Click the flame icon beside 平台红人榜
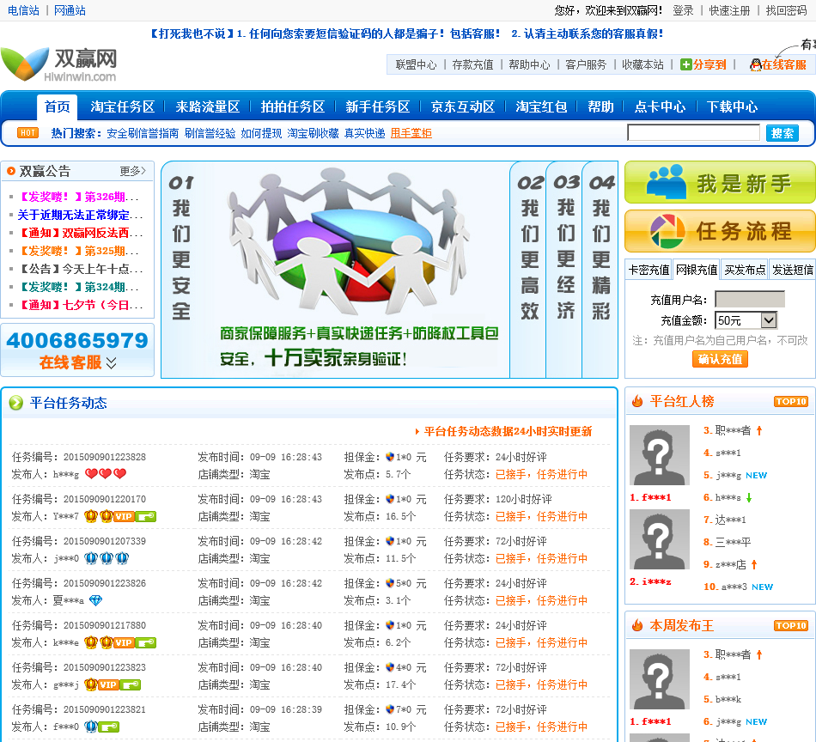 coord(637,401)
